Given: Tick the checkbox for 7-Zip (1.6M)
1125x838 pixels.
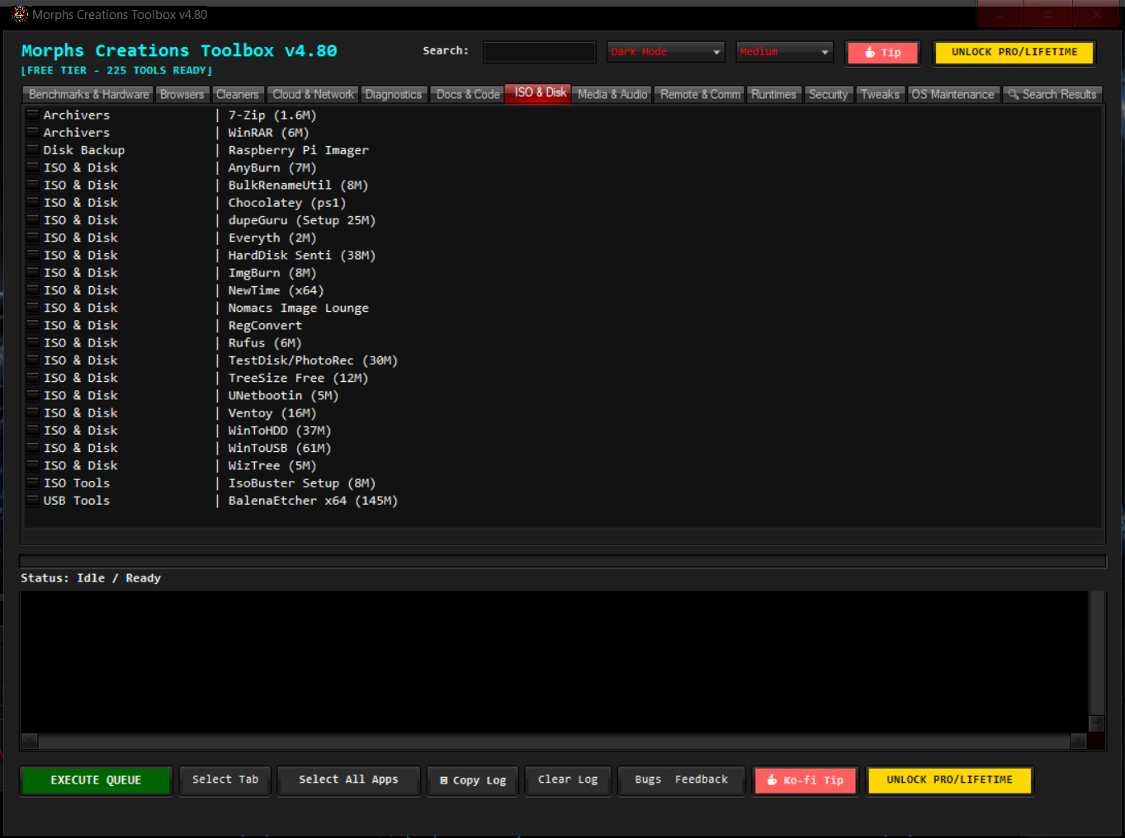Looking at the screenshot, I should click(x=33, y=115).
